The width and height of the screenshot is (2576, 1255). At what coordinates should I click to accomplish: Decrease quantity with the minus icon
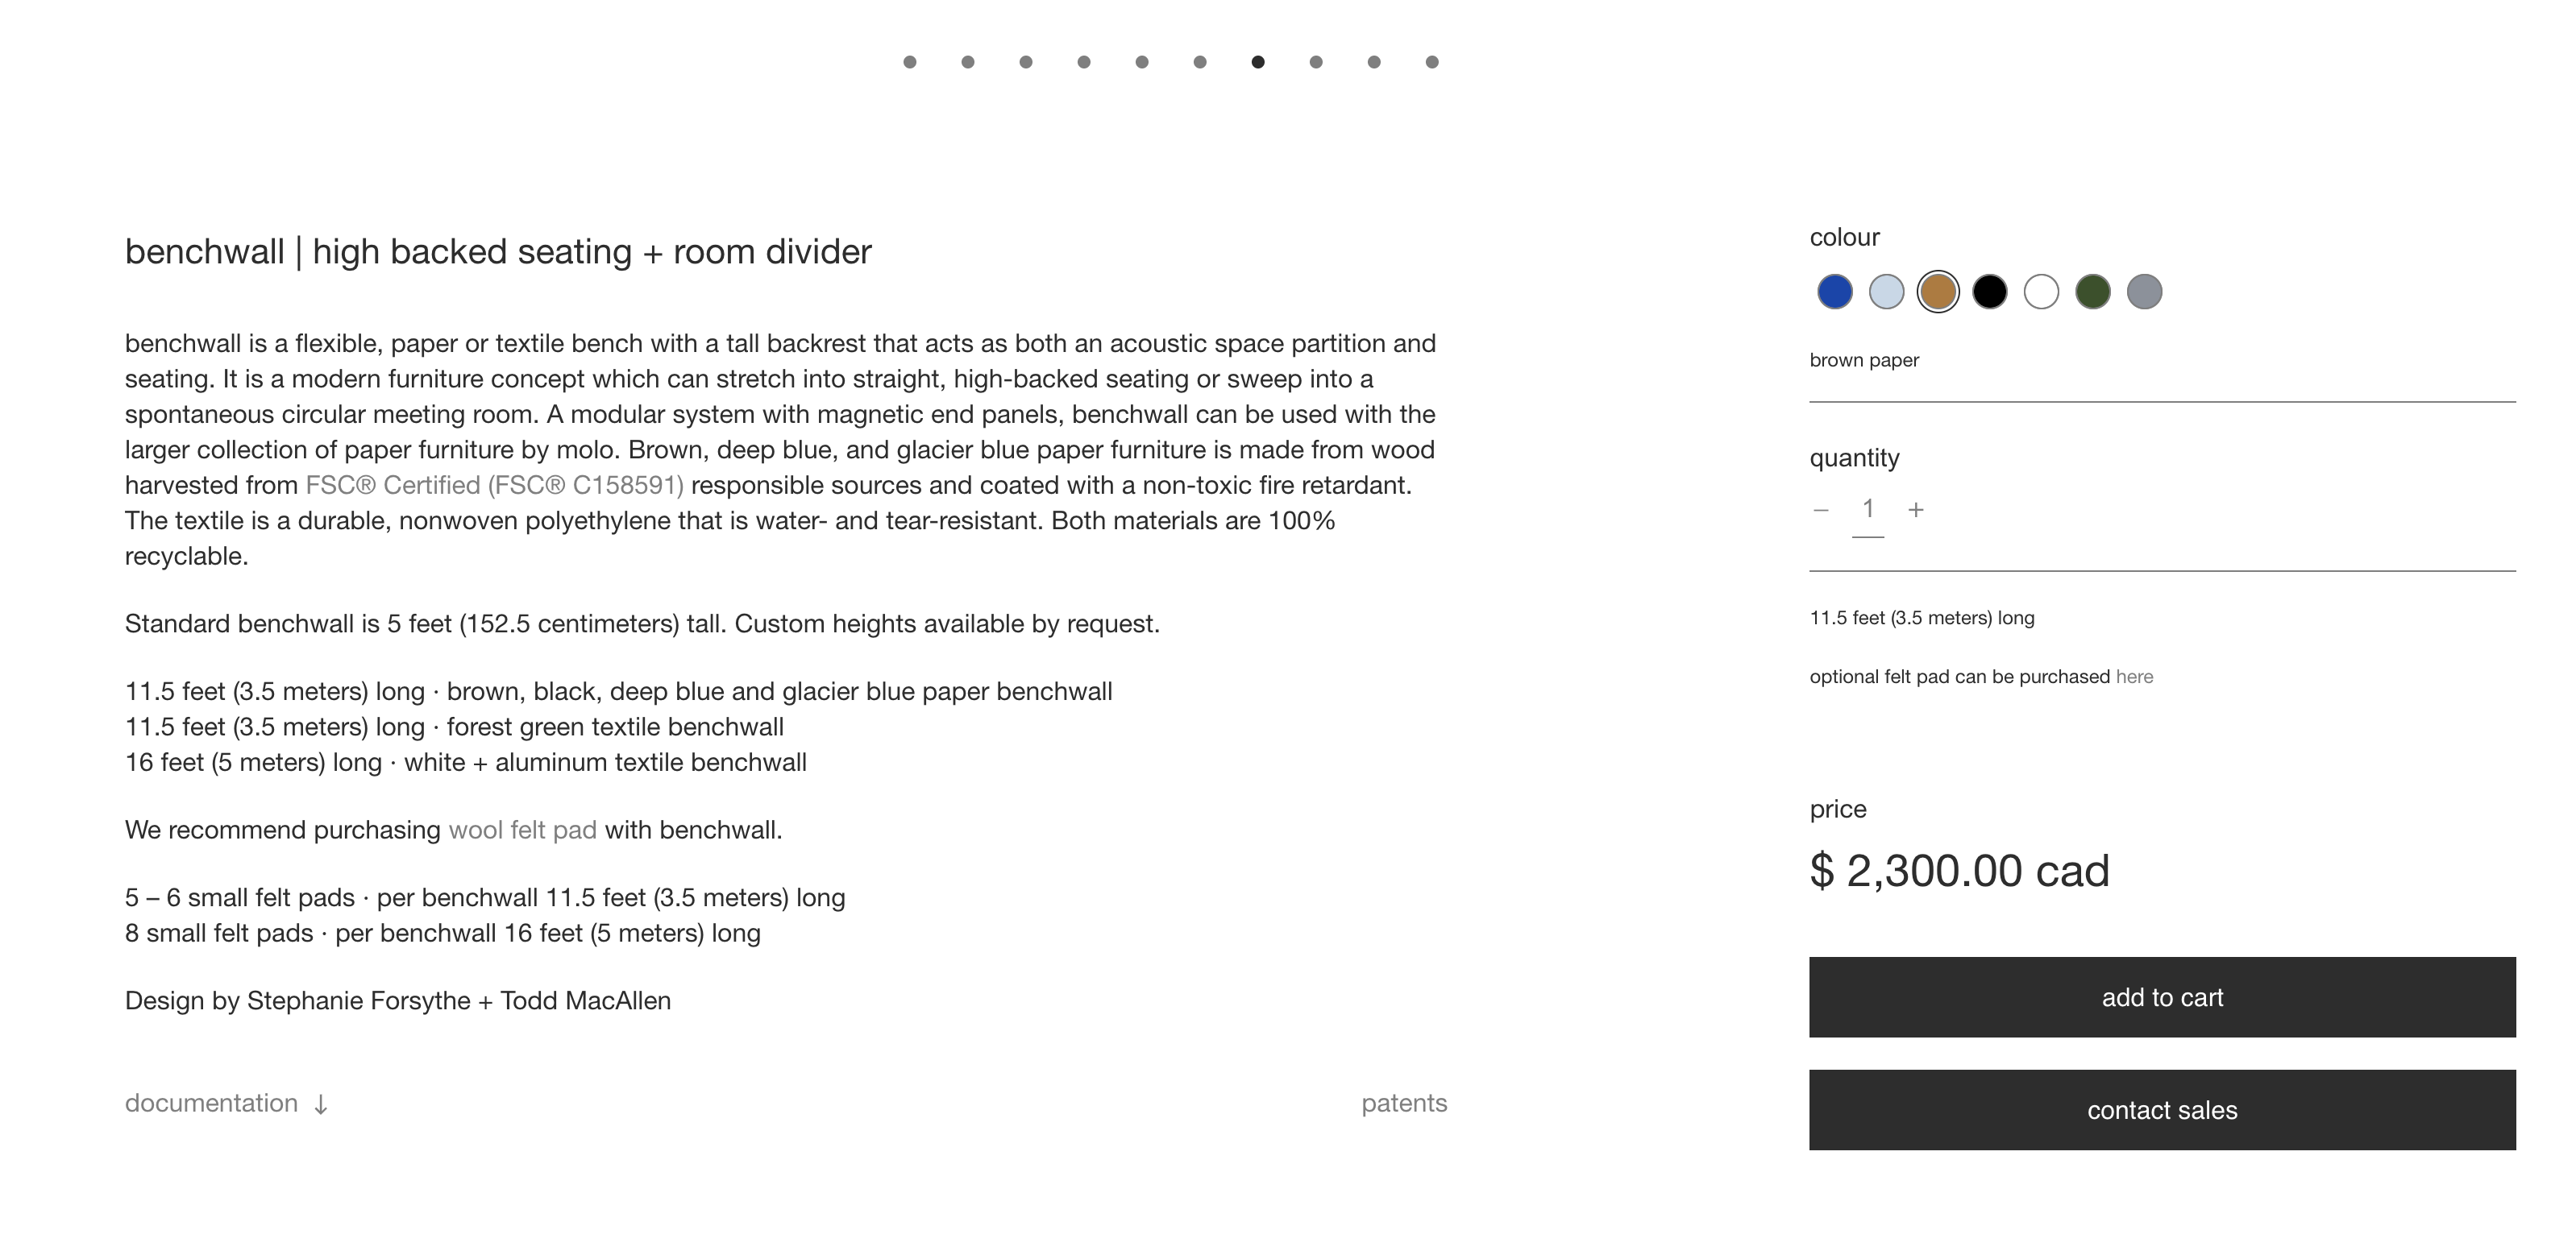click(1821, 510)
